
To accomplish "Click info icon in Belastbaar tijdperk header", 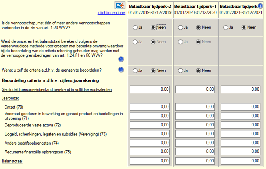I will pyautogui.click(x=260, y=6).
